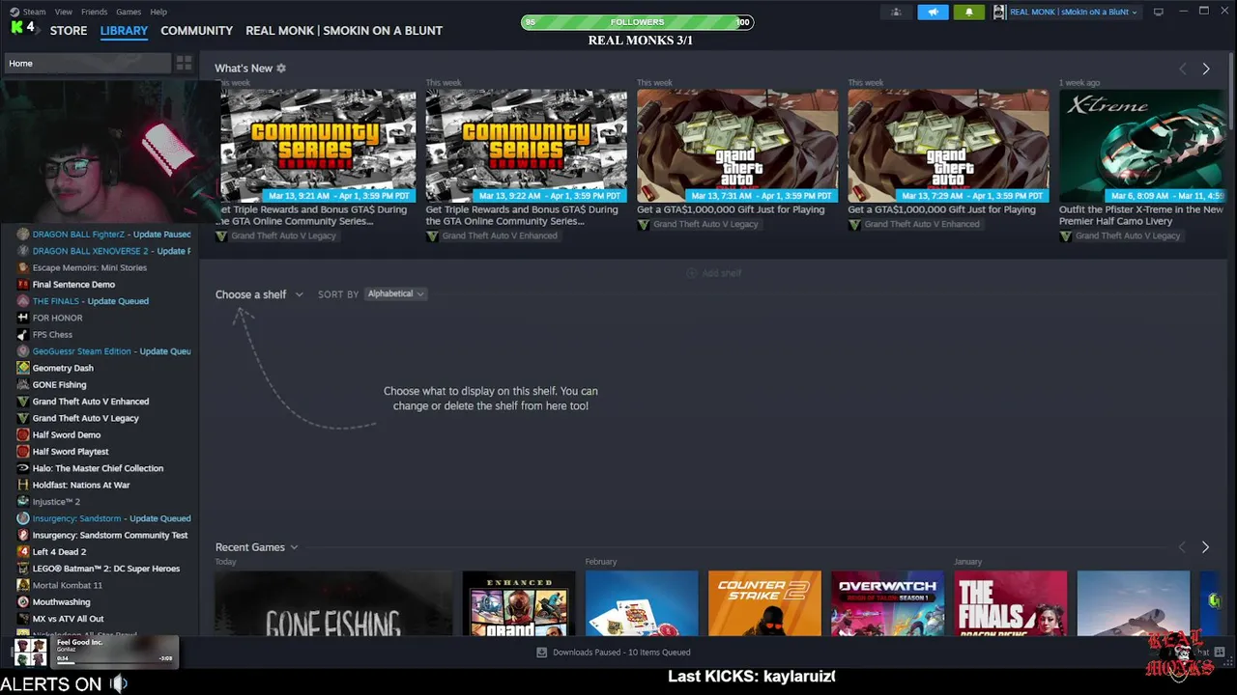Open Downloads Paused status bar link
The width and height of the screenshot is (1237, 695).
(x=614, y=653)
